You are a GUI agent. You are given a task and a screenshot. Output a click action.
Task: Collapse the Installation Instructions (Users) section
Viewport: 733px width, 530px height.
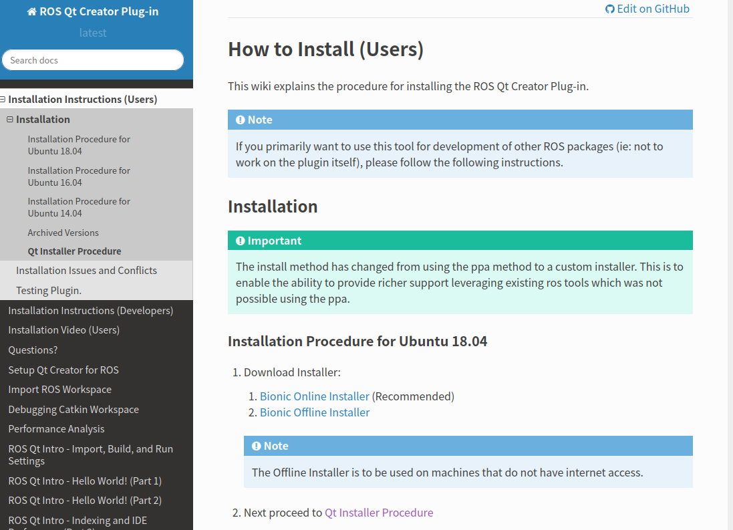coord(3,99)
